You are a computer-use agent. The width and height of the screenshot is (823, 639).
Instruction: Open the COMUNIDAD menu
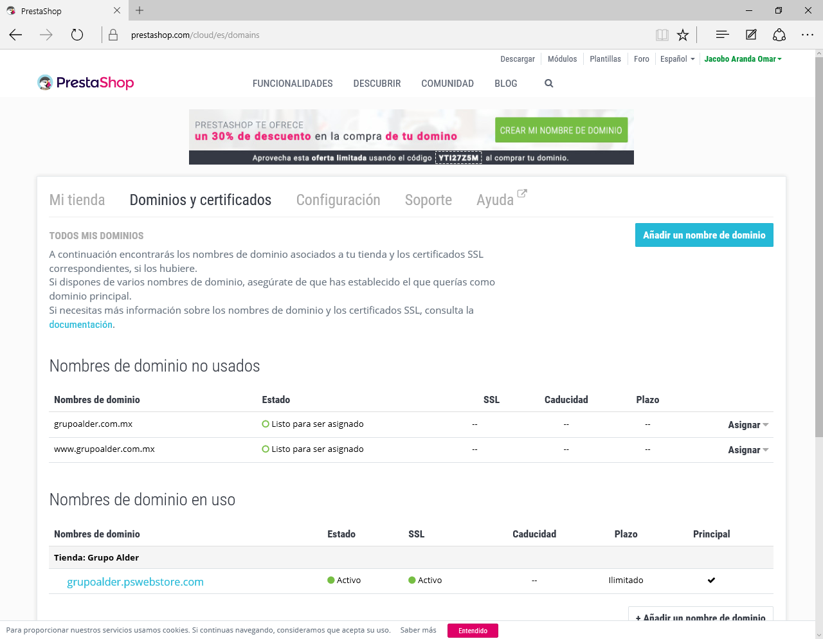448,84
